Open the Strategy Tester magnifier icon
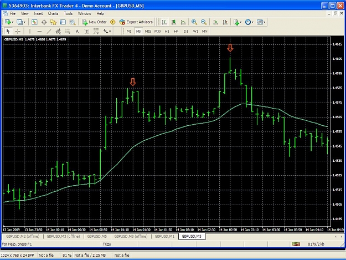The width and height of the screenshot is (346, 260). click(x=73, y=22)
